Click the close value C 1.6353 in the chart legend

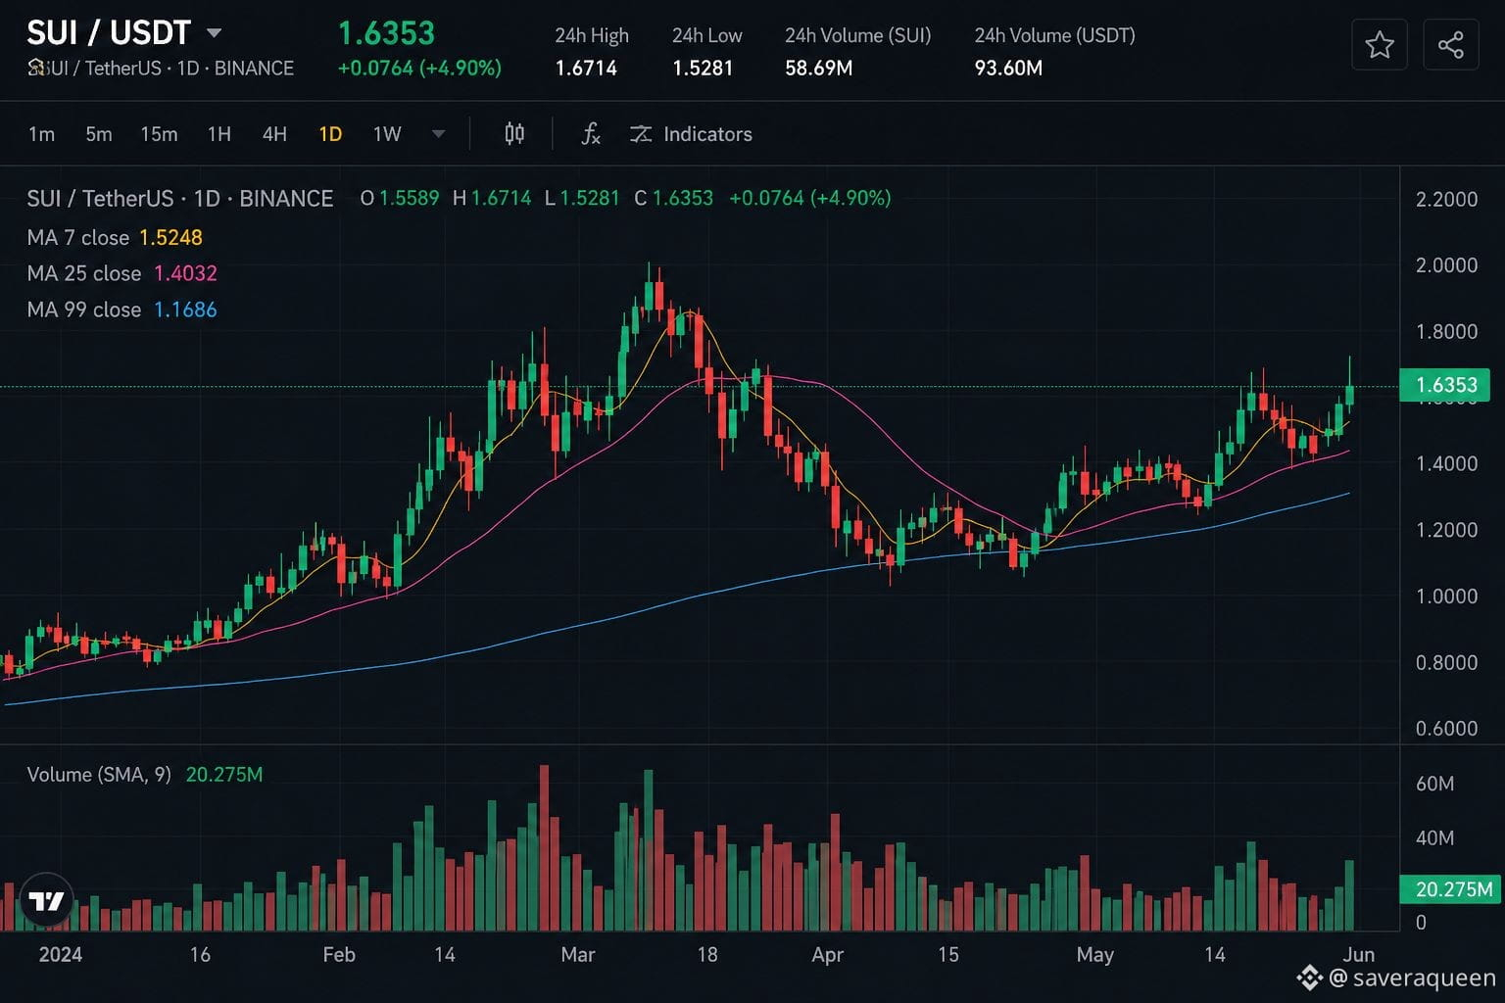coord(674,199)
